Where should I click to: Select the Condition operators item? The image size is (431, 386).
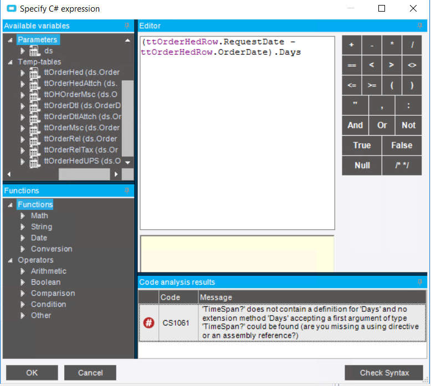[x=48, y=305]
